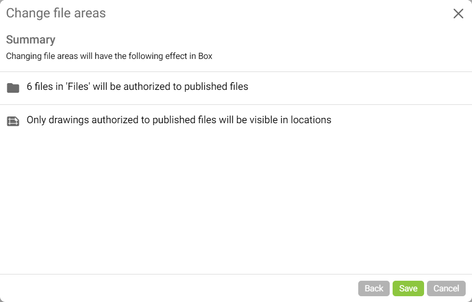Image resolution: width=472 pixels, height=302 pixels.
Task: Click the 'Only drawings authorized' summary text
Action: [179, 120]
